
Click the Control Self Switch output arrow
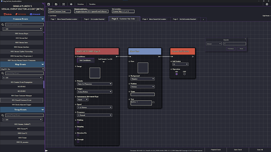(193, 56)
